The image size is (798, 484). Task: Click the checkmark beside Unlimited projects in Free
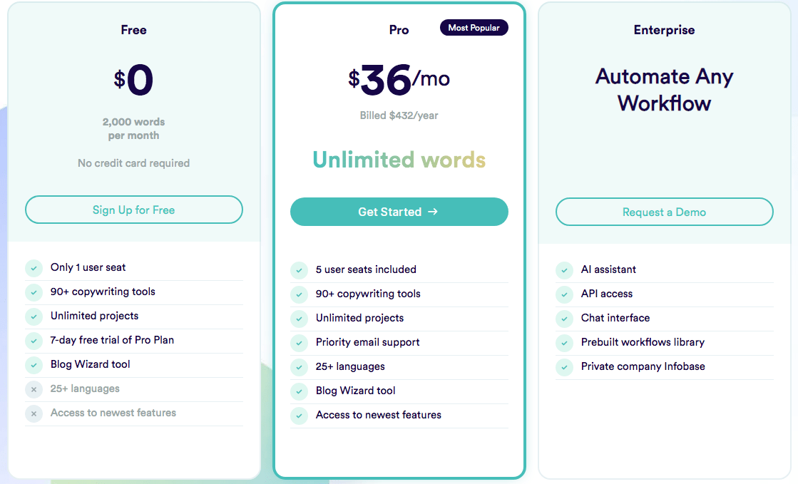pos(34,316)
